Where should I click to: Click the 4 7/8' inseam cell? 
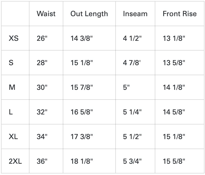click(132, 63)
